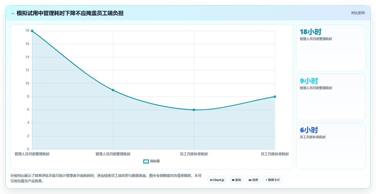The height and width of the screenshot is (194, 376).
Task: Select the title 模拟试用中管理耗时下降不应掩盖员工端负担
Action: 70,13
